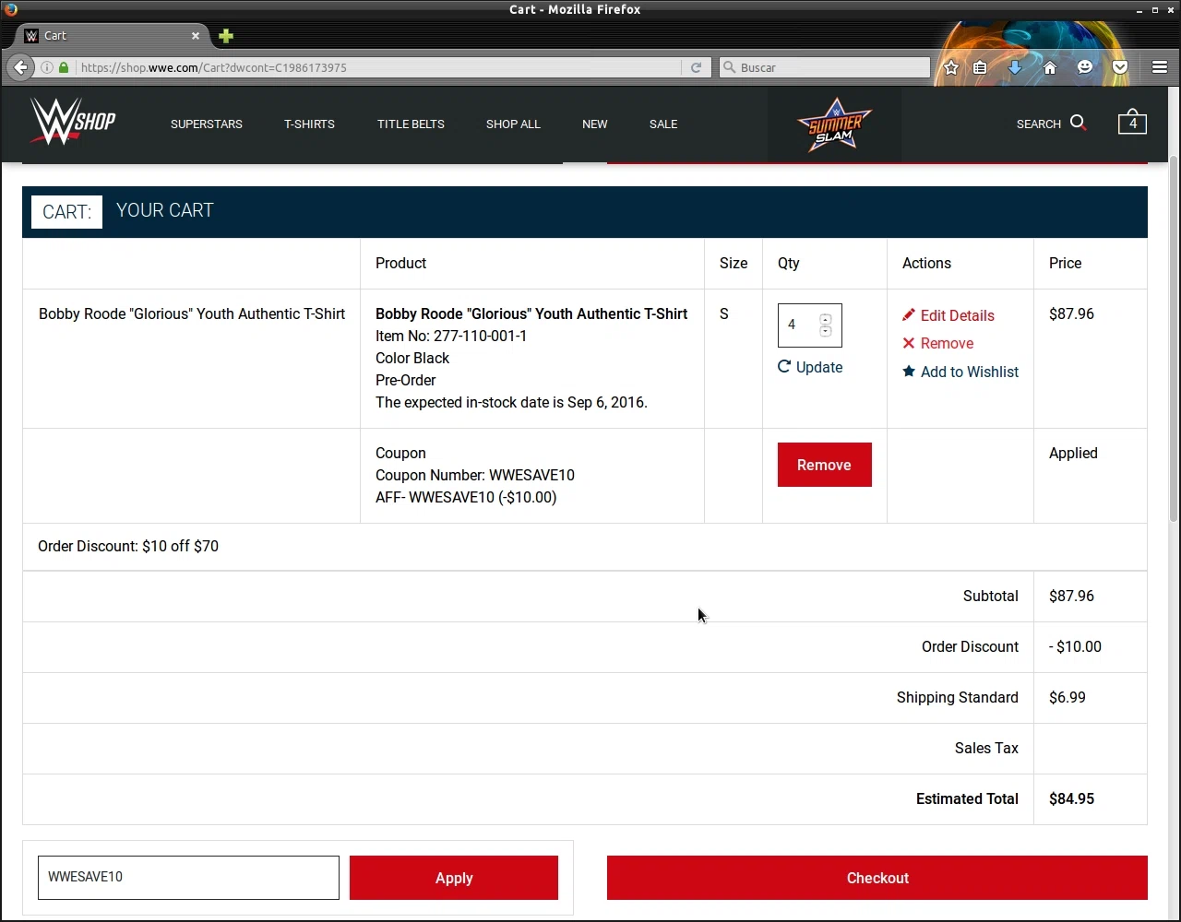This screenshot has width=1181, height=922.
Task: Open the shopping cart icon showing 4
Action: [1132, 123]
